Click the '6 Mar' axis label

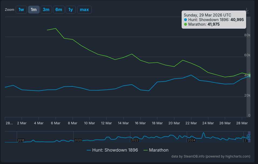pyautogui.click(x=56, y=123)
